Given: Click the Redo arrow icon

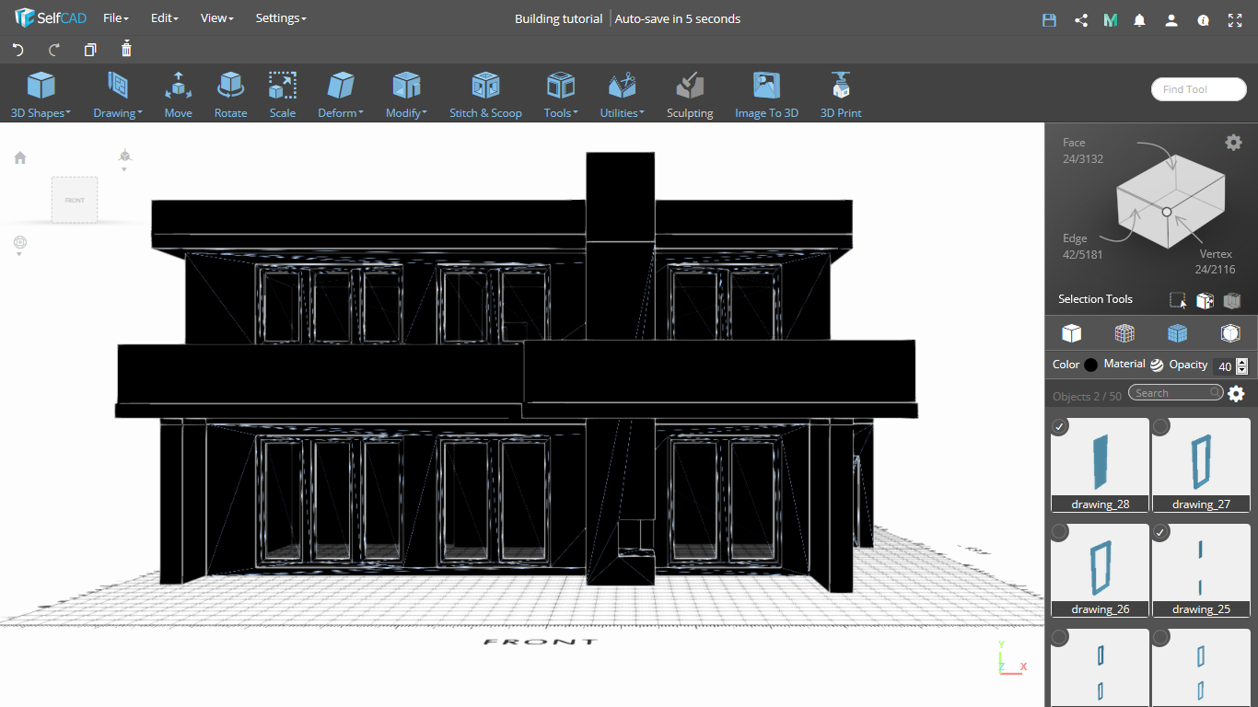Looking at the screenshot, I should (x=53, y=50).
